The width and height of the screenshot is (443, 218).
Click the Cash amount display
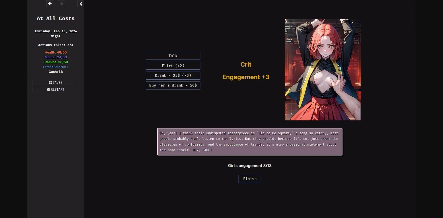point(56,72)
